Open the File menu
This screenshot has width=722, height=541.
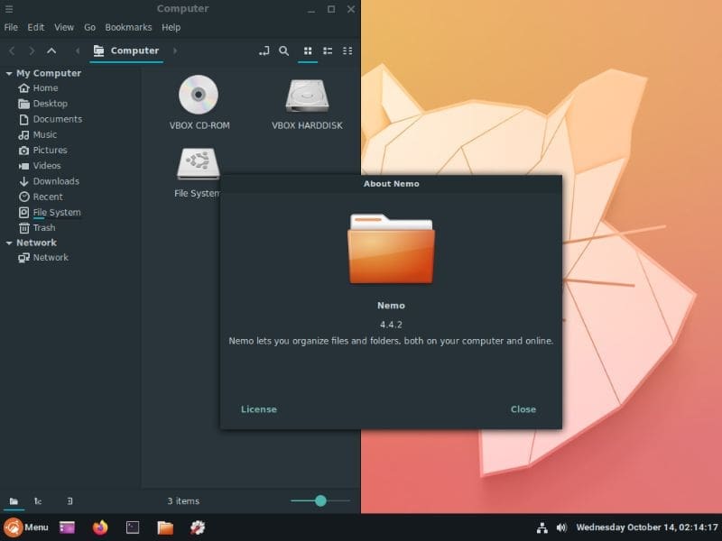click(11, 27)
